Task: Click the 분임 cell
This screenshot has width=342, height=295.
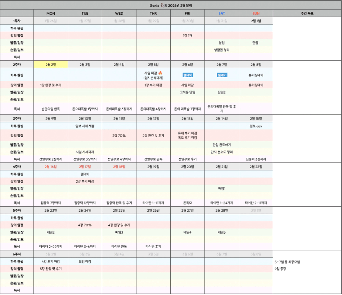Action: pos(222,43)
